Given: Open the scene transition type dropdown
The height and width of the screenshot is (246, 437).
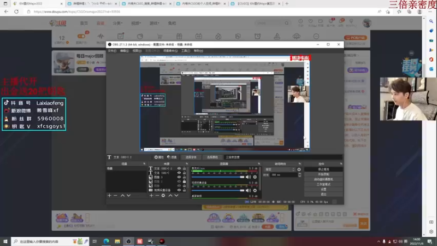Looking at the screenshot, I should [x=280, y=169].
